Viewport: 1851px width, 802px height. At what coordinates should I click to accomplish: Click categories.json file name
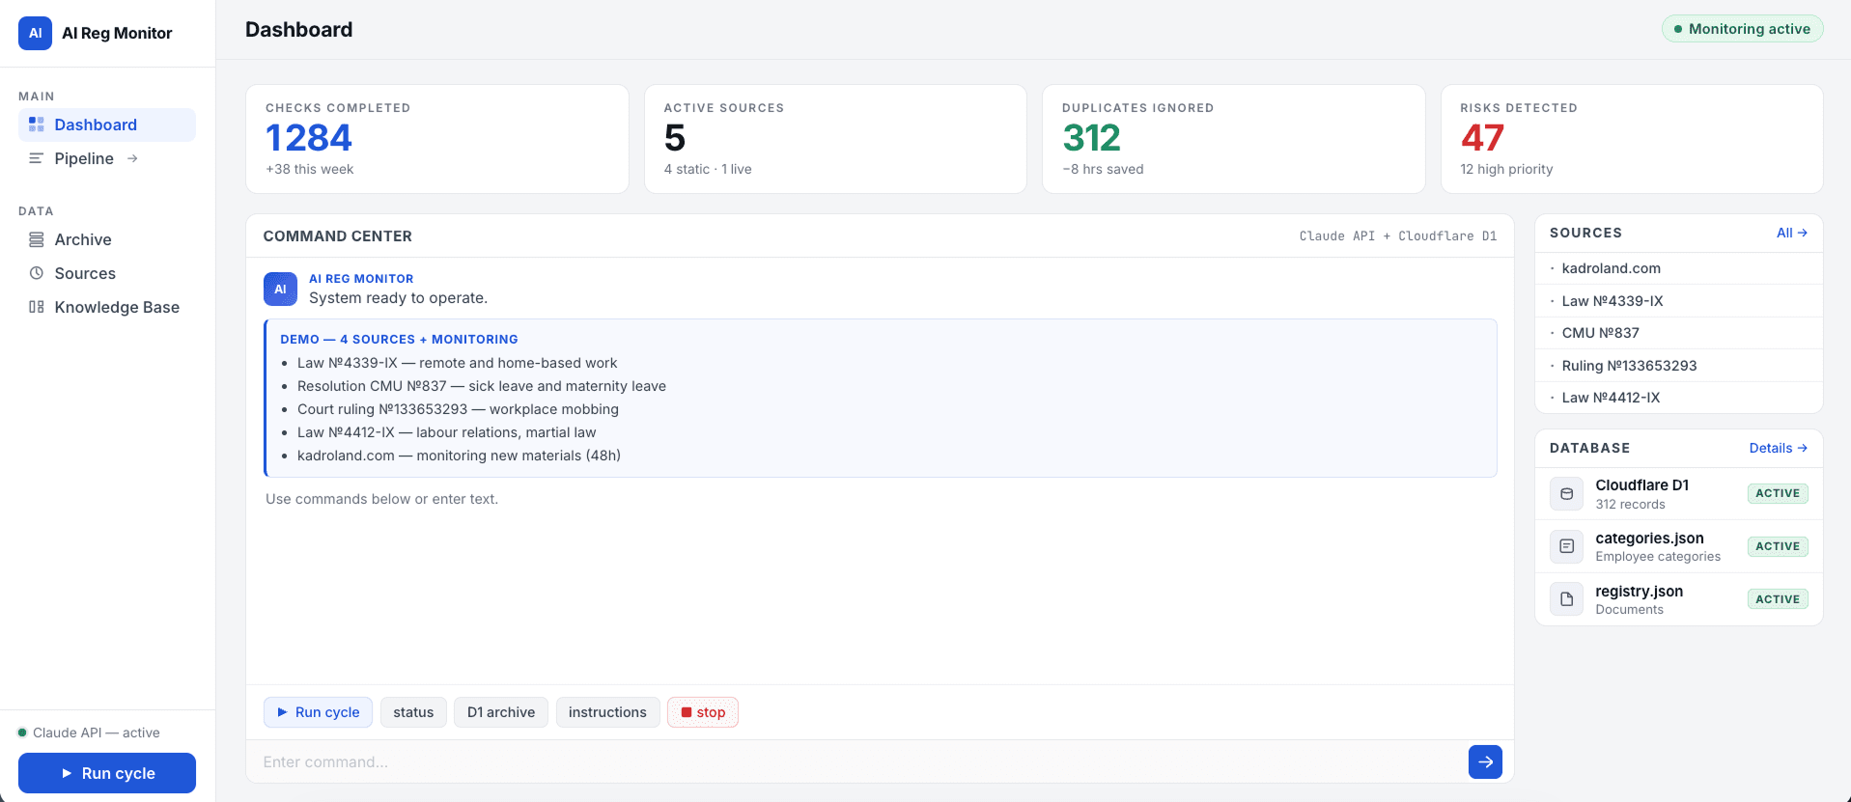coord(1649,539)
